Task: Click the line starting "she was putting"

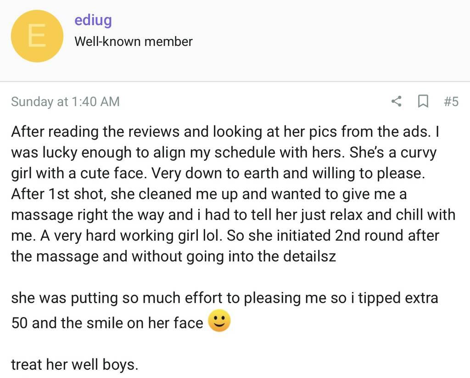Action: coord(224,298)
